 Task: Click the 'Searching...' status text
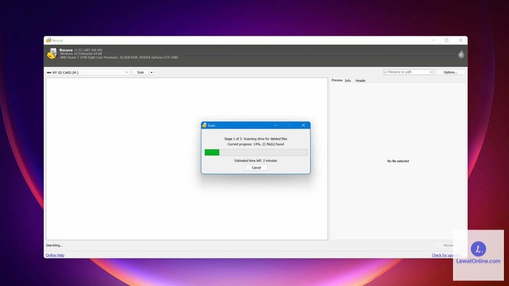55,245
